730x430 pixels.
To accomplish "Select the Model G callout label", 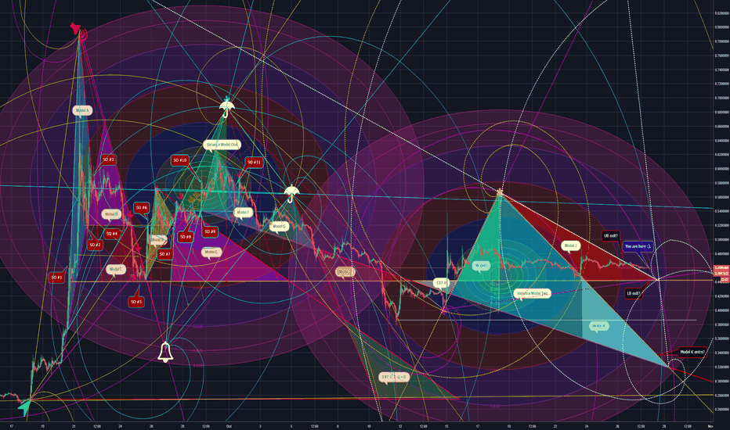I will [x=280, y=227].
